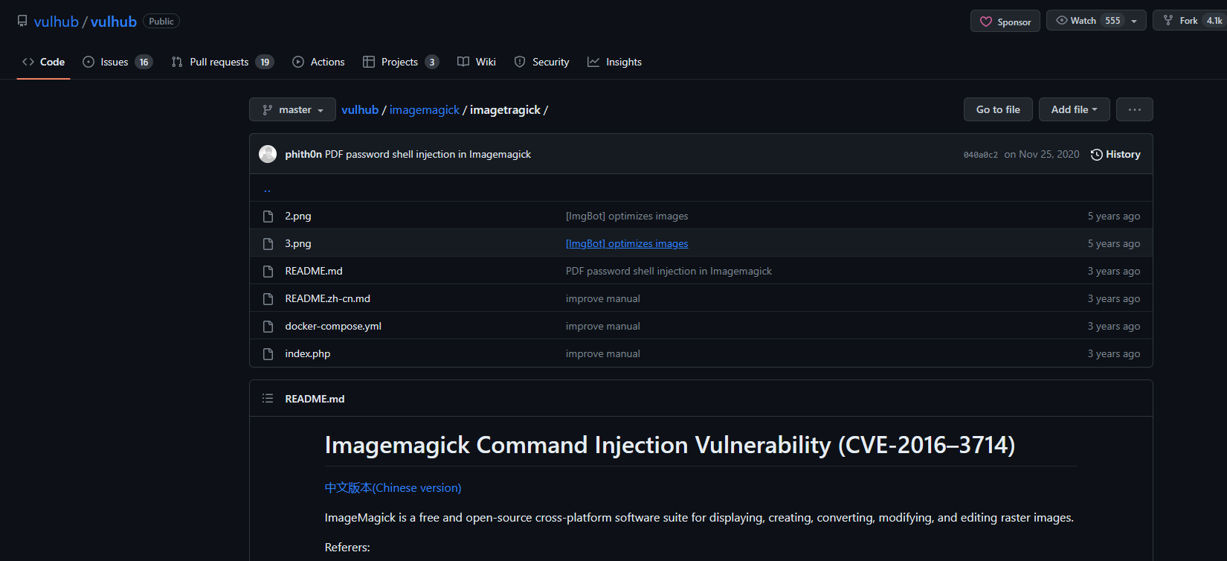1227x561 pixels.
Task: Navigate to imagemagick folder in breadcrumb
Action: (425, 110)
